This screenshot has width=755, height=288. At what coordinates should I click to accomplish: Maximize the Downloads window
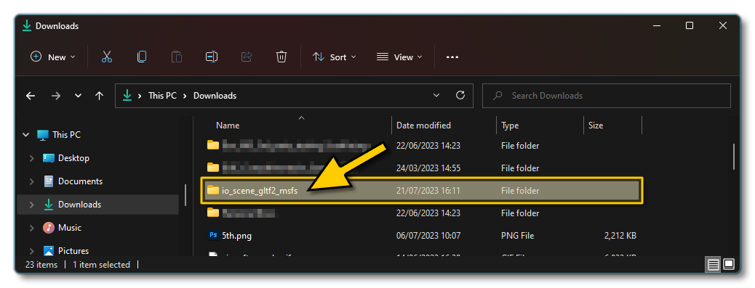690,25
